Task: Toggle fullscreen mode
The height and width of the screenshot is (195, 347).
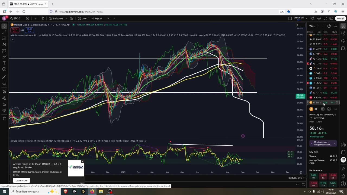Action: (325, 18)
